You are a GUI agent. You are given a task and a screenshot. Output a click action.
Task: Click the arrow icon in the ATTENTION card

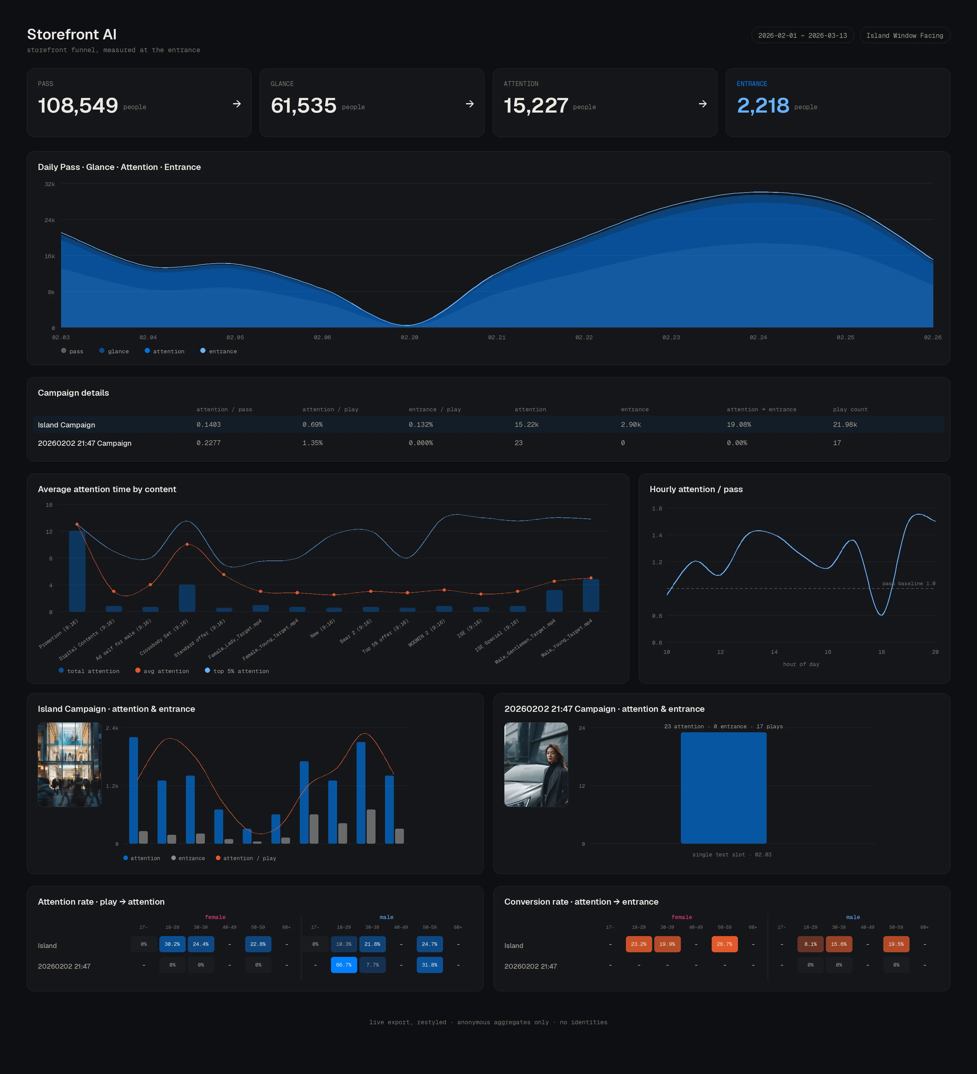tap(703, 104)
